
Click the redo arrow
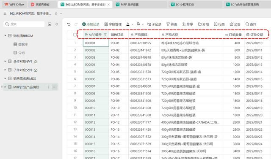click(76, 24)
